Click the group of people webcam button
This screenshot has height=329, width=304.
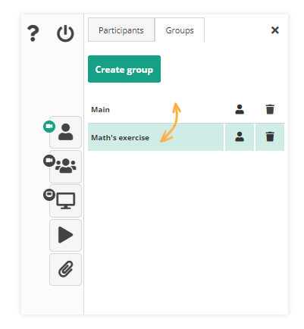pyautogui.click(x=65, y=167)
